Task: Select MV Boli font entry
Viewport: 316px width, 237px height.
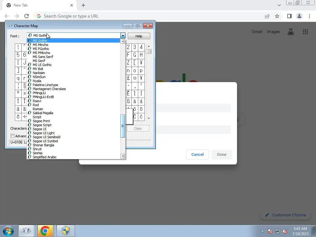Action: tap(73, 69)
